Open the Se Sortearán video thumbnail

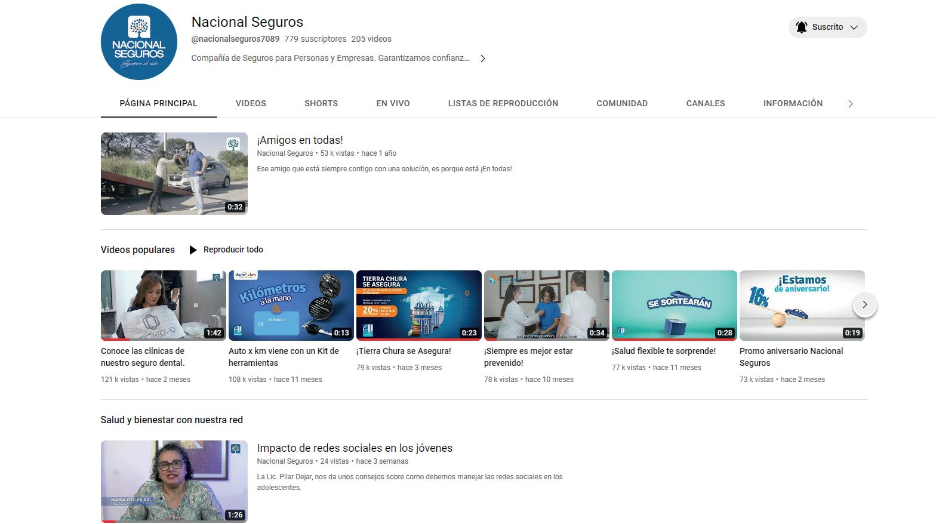(675, 306)
